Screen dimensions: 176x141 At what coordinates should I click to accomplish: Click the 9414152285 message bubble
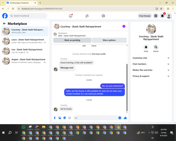pos(66,109)
